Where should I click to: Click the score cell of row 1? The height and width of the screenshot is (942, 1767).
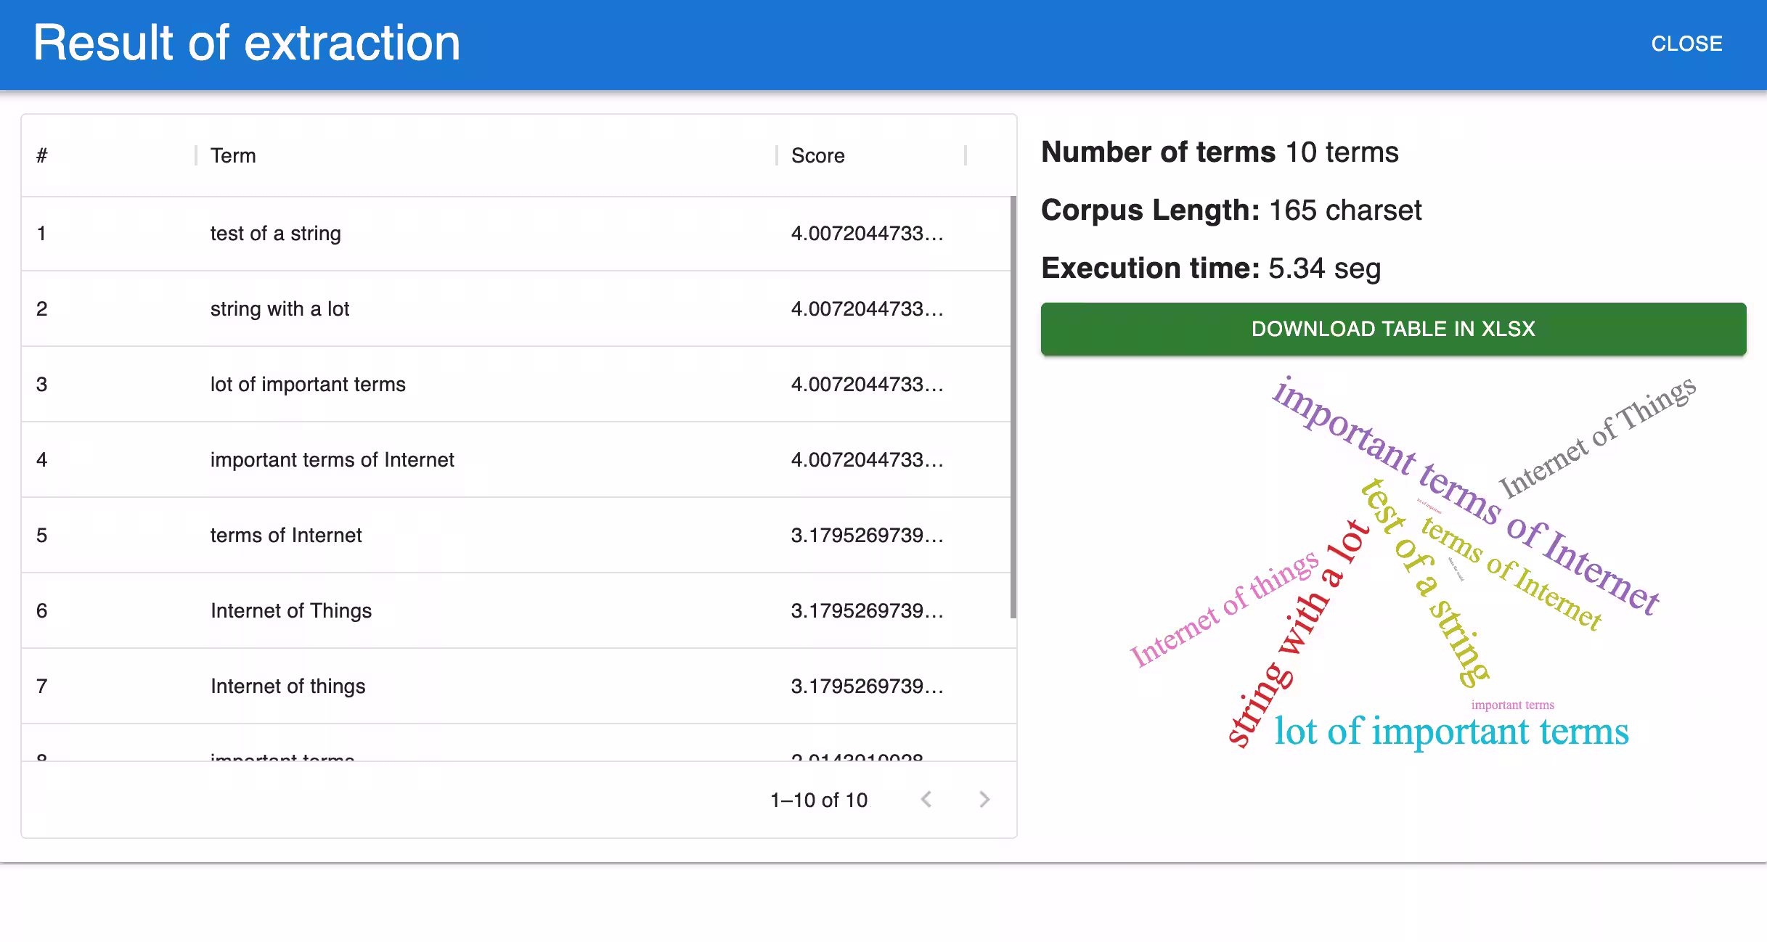click(x=868, y=234)
